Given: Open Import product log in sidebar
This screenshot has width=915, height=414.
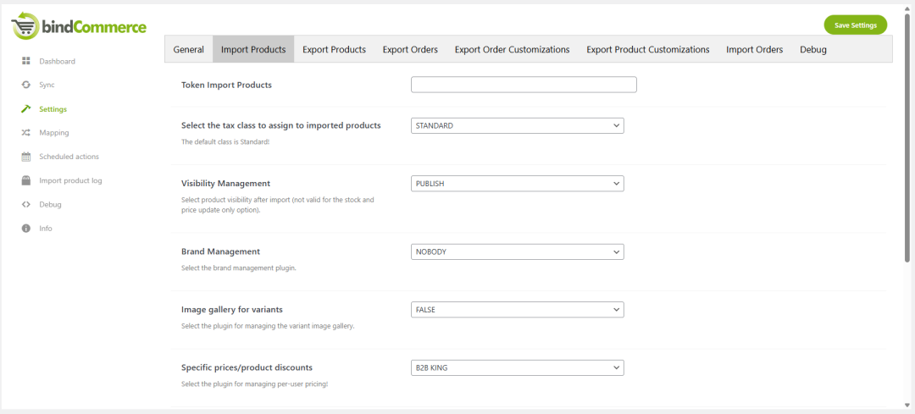Looking at the screenshot, I should click(70, 181).
